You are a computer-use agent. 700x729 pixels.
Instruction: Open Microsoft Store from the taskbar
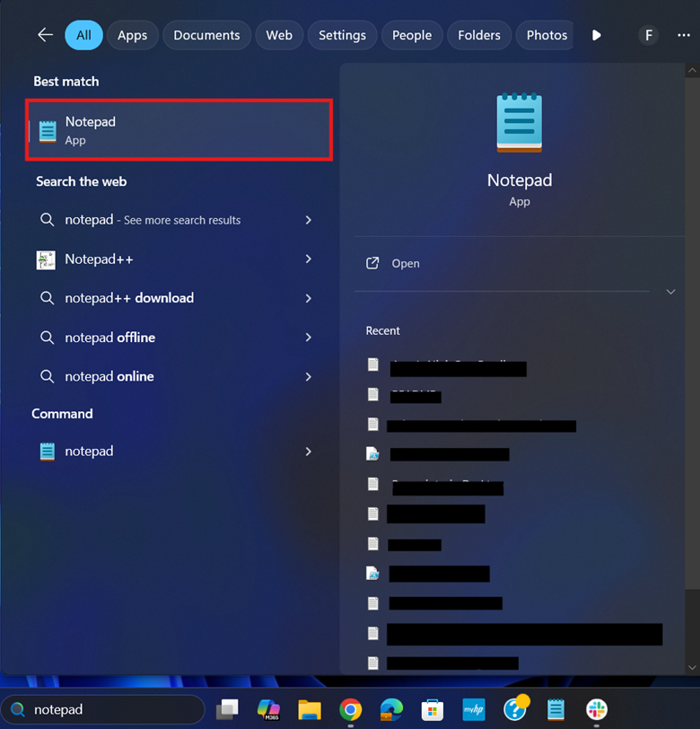tap(433, 709)
